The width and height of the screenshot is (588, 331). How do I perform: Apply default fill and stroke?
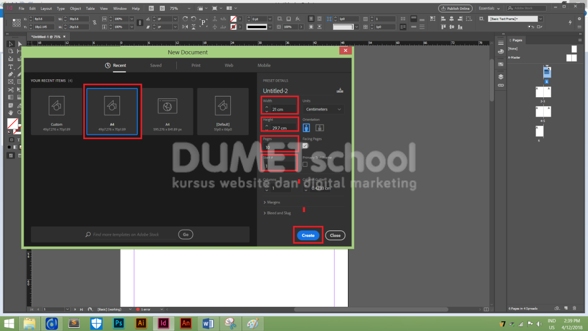click(9, 132)
